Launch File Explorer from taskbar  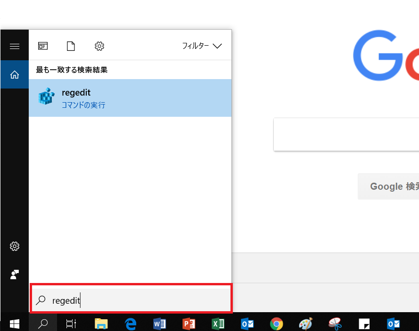pyautogui.click(x=101, y=324)
